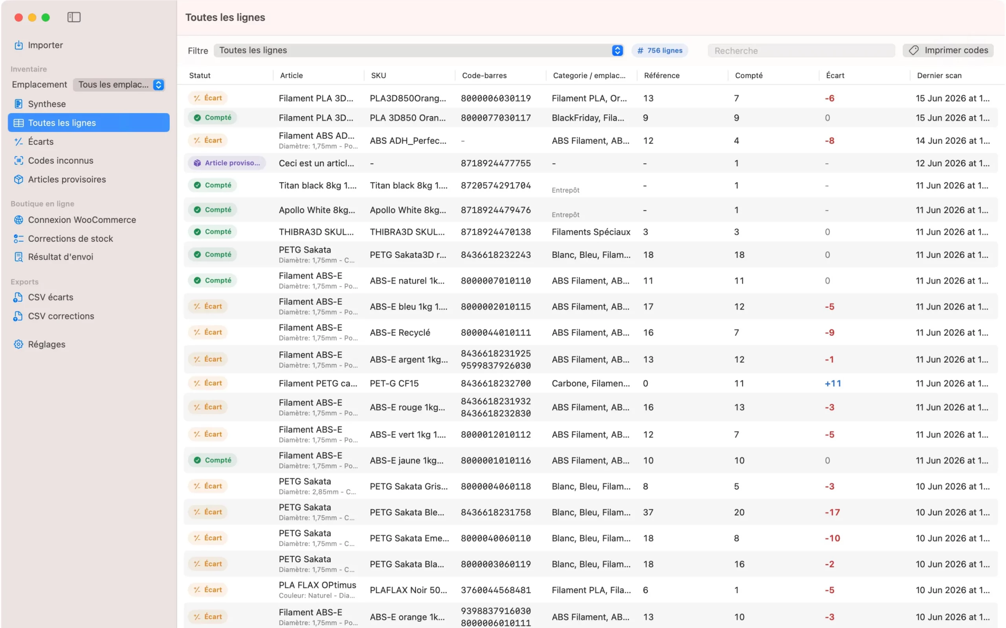Click the +11 écart value
The height and width of the screenshot is (628, 1006).
pos(833,383)
